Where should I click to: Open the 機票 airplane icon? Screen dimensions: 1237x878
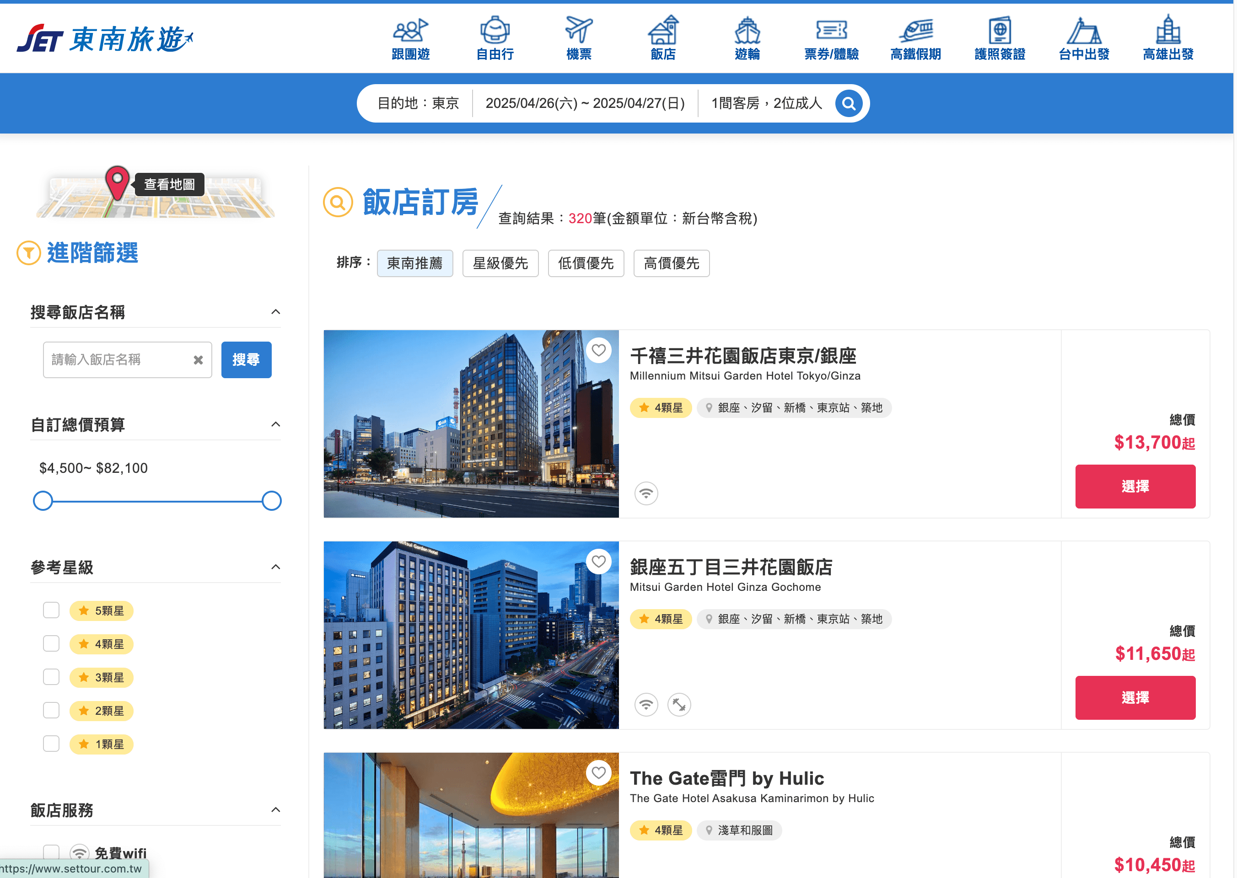(x=578, y=30)
